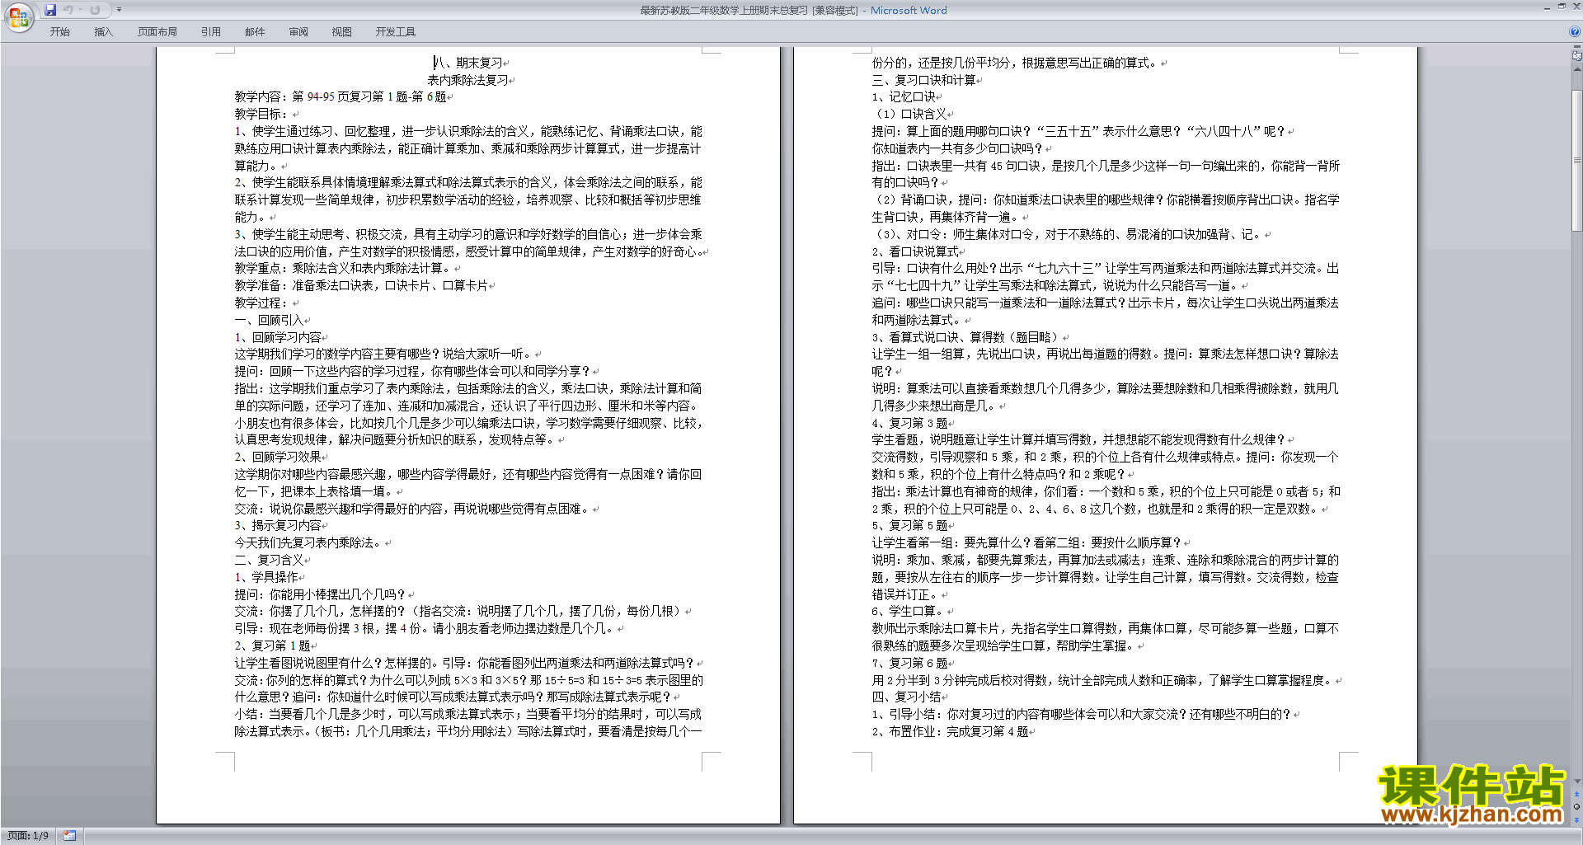Open the 引用 ribbon tab

click(x=210, y=32)
